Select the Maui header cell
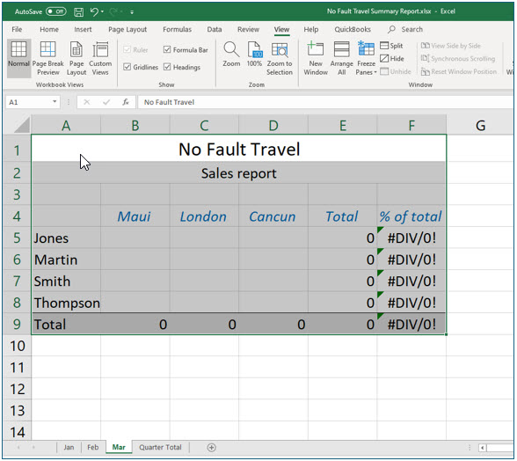 tap(135, 216)
